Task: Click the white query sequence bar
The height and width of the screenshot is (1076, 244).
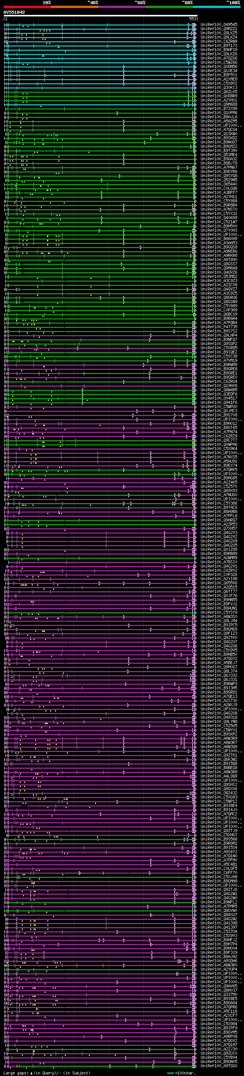Action: [x=101, y=16]
